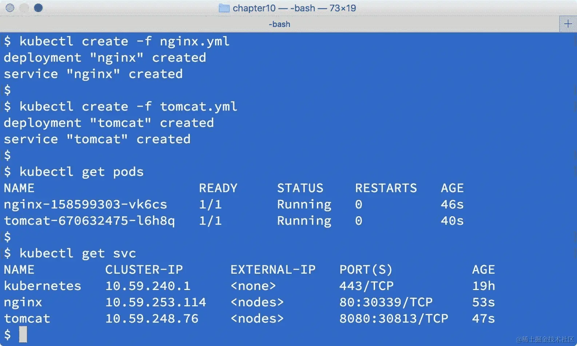Click the command 'kubectl get svc'
The image size is (577, 346).
pos(77,253)
